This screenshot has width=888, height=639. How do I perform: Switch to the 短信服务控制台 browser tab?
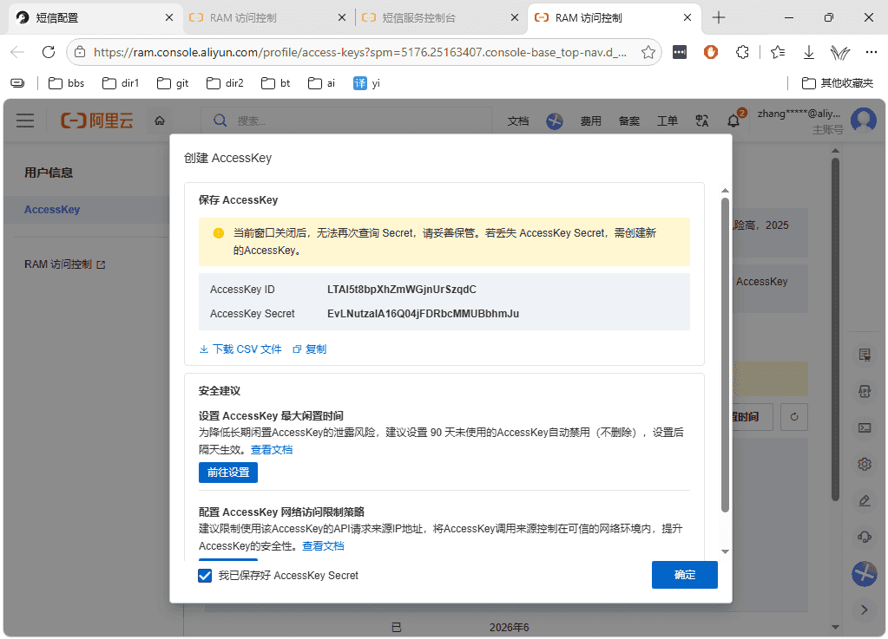[x=440, y=18]
